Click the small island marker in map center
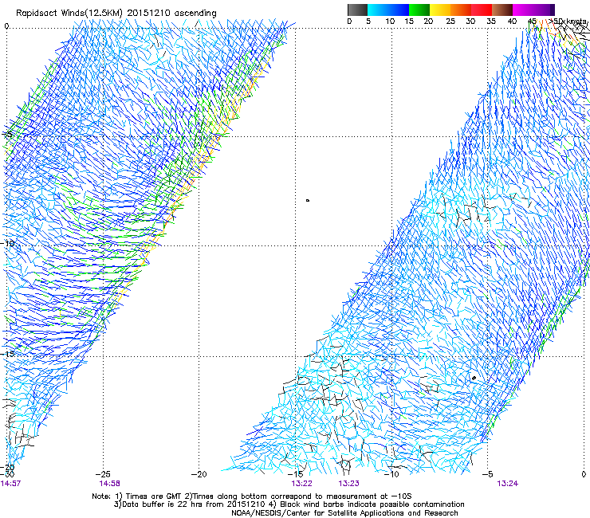Screen dimensions: 590x518 tap(308, 201)
